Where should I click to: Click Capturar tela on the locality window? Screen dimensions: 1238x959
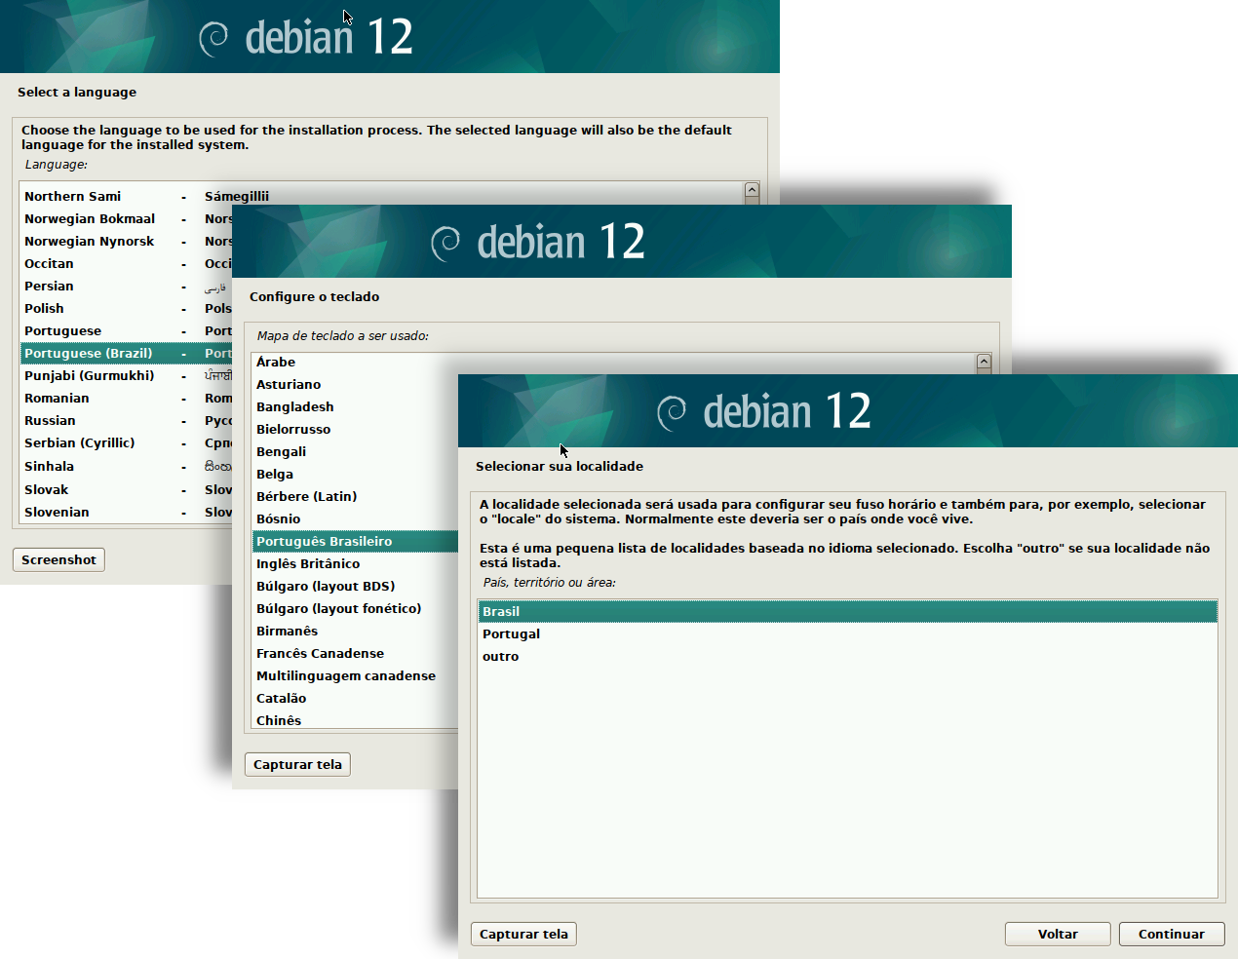coord(523,934)
